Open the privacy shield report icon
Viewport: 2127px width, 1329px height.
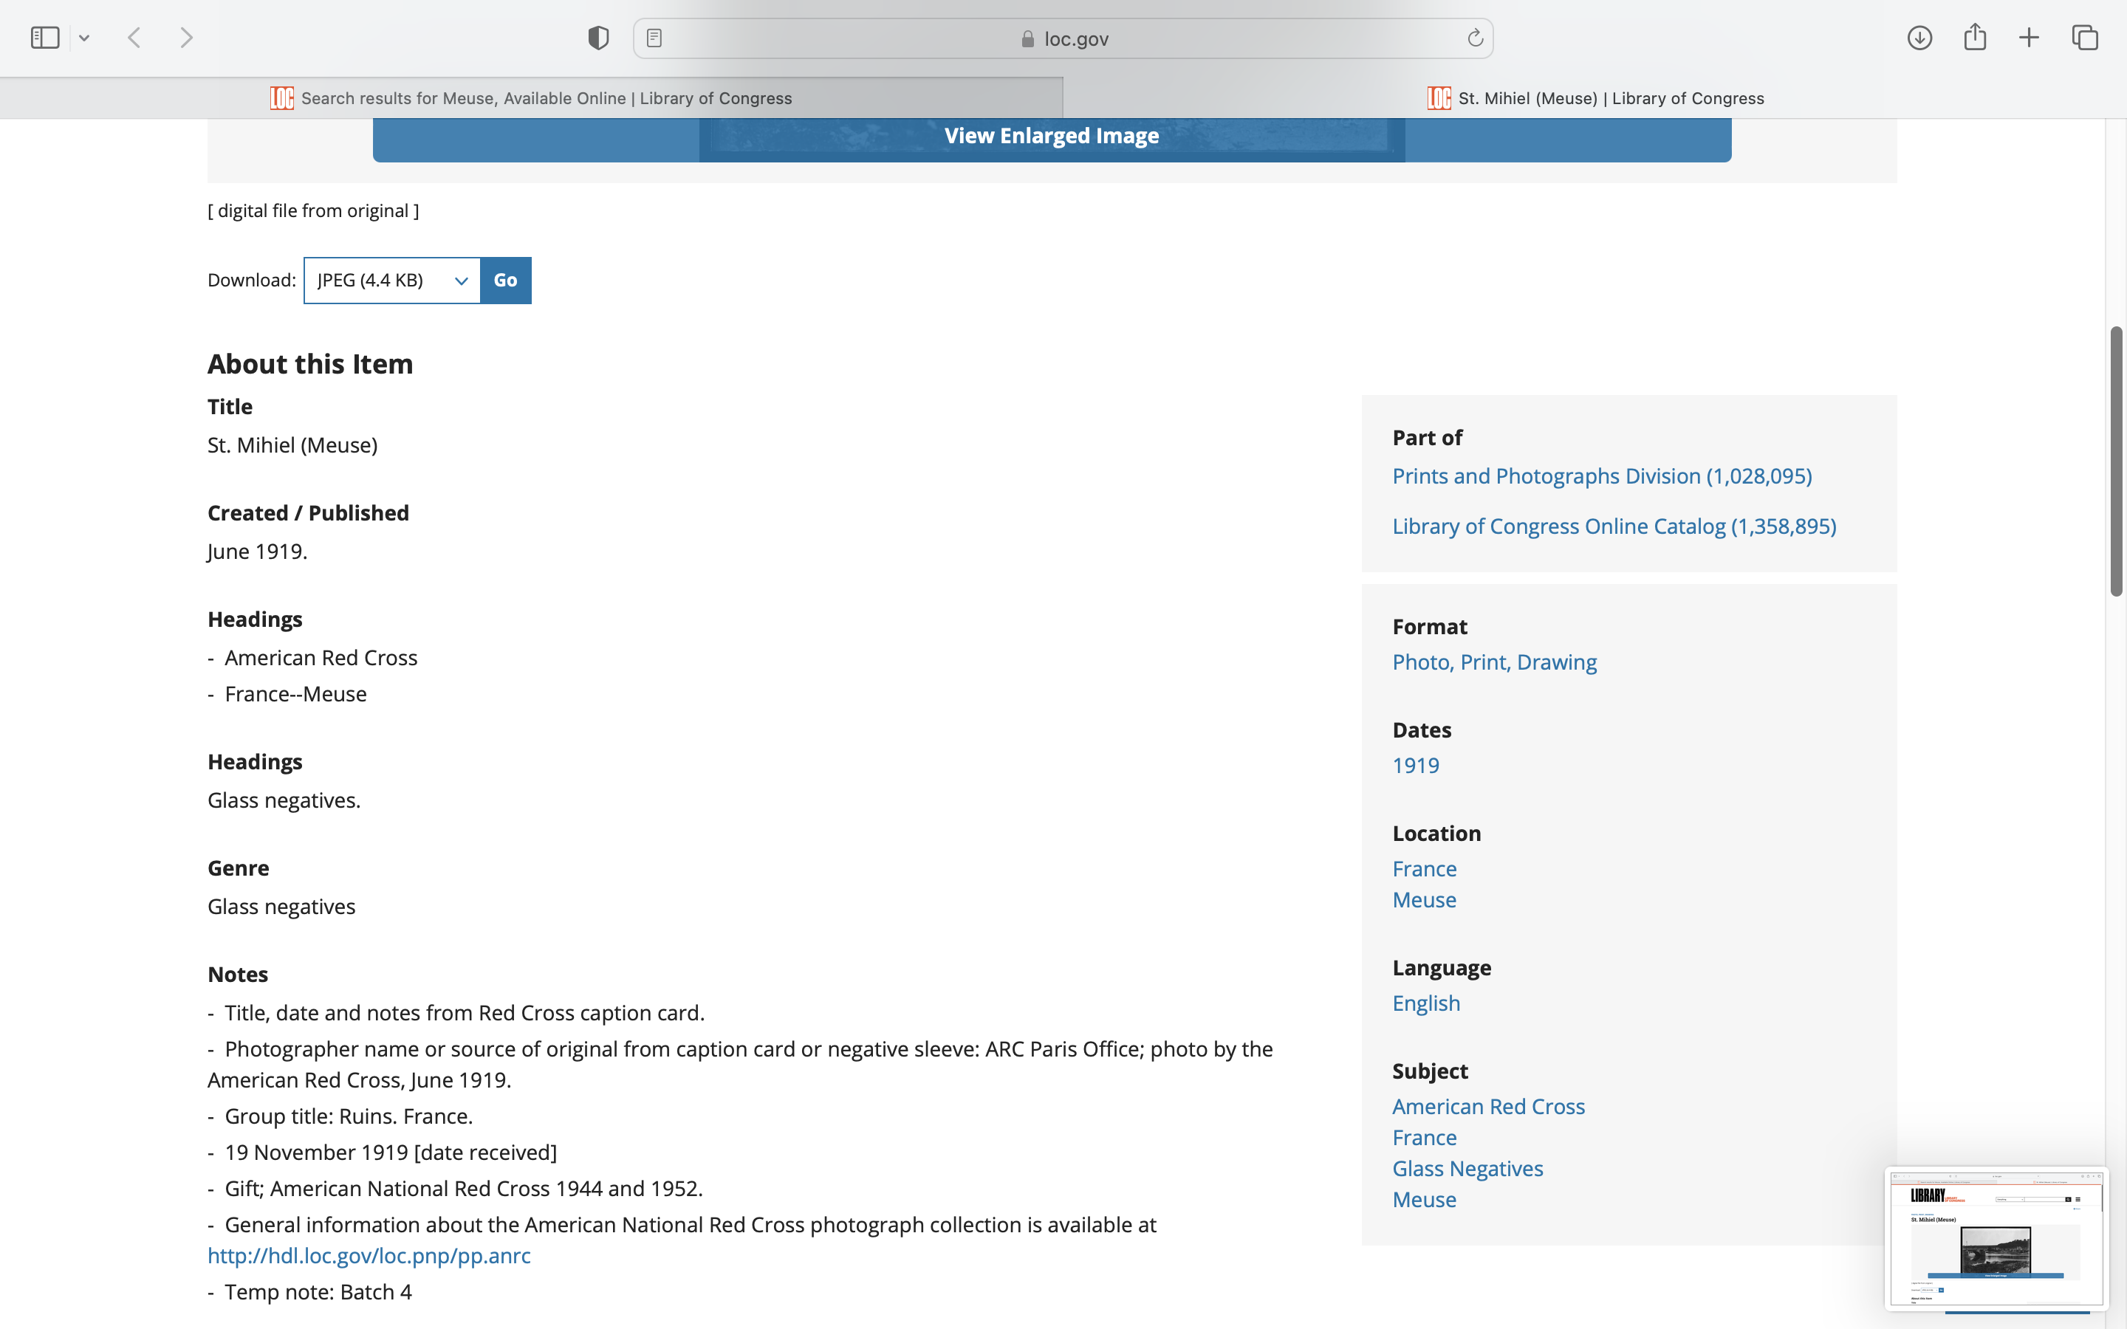(598, 38)
